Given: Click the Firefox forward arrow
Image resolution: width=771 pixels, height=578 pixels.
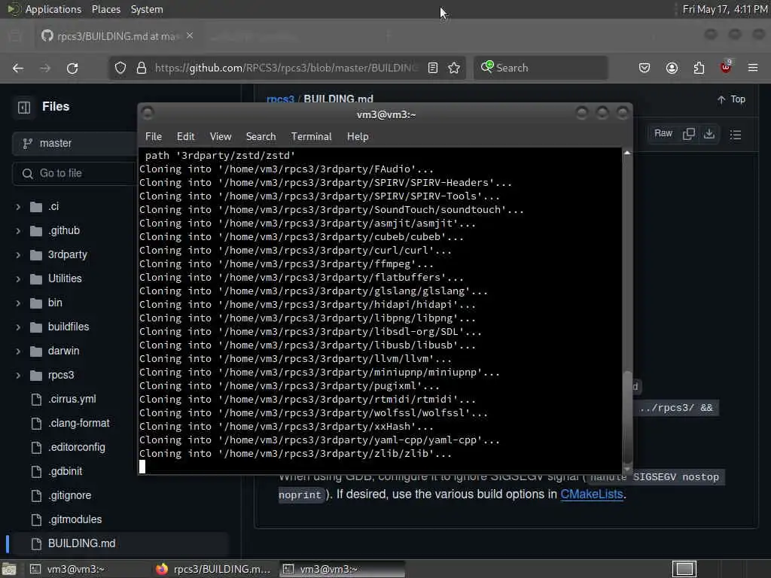Looking at the screenshot, I should [45, 68].
